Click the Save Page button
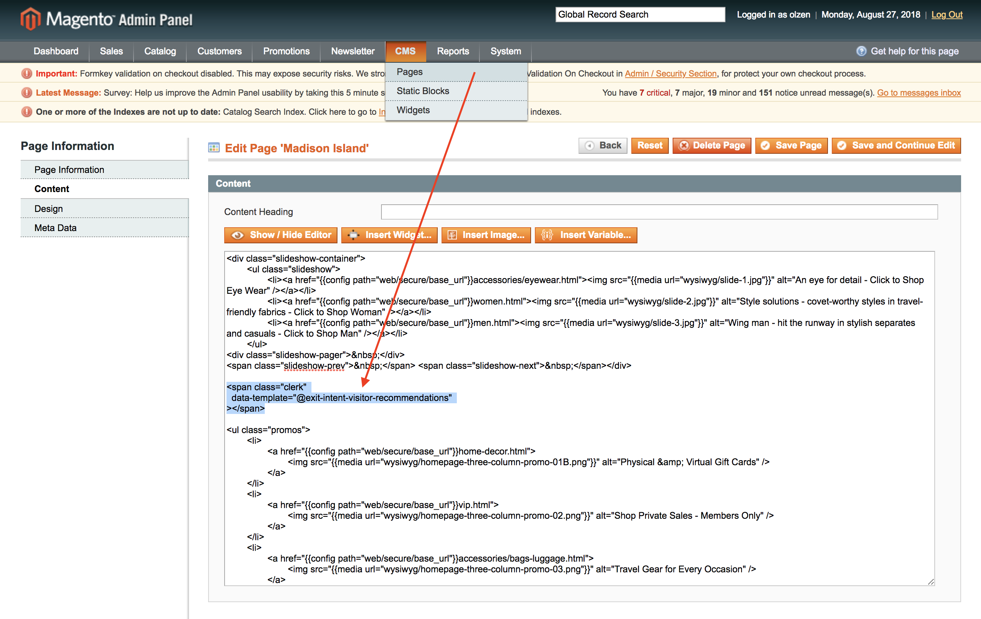981x619 pixels. (791, 146)
